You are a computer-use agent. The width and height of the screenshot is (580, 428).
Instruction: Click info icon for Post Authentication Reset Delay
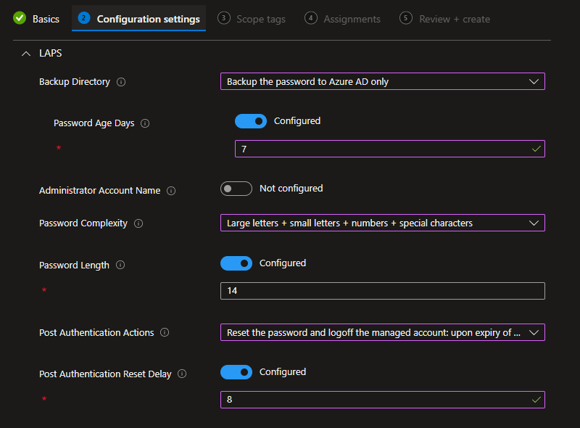coord(182,374)
